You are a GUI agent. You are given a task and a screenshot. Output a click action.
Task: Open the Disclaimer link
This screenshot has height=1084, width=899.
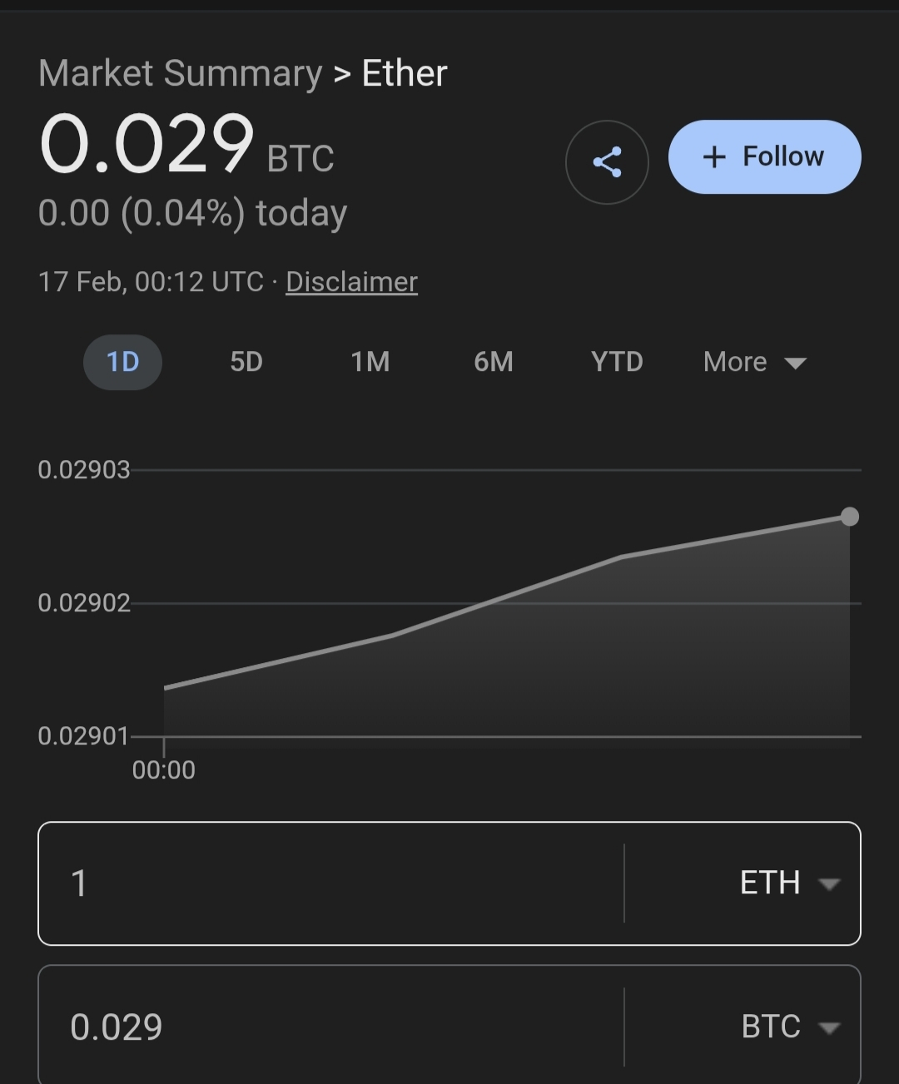click(351, 282)
